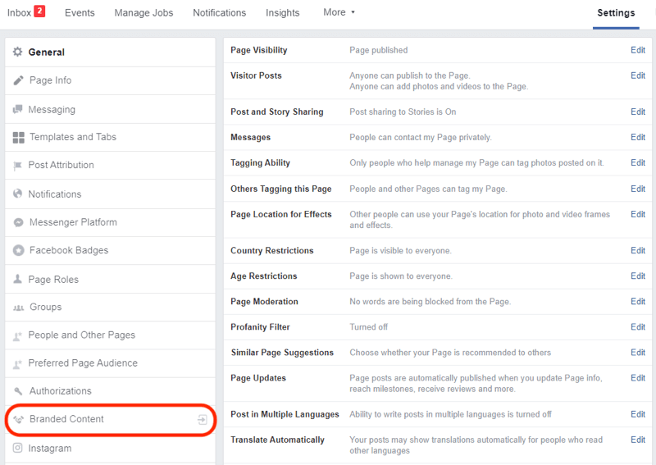The width and height of the screenshot is (656, 465).
Task: Open Page Roles settings
Action: pos(110,279)
